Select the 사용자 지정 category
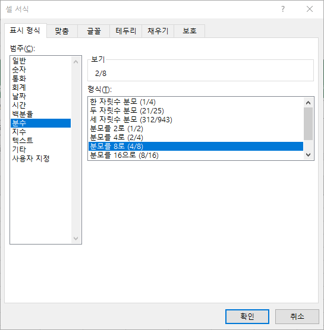 click(x=40, y=158)
